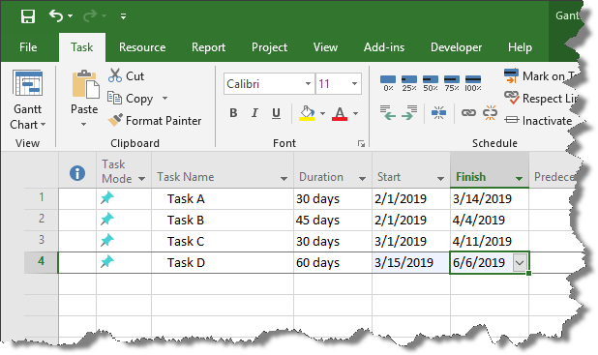Outdent the selected task
598x355 pixels.
click(388, 112)
